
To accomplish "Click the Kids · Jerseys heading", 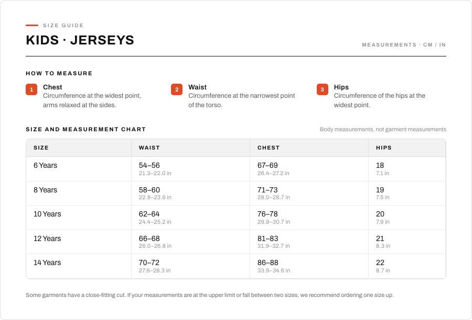I will click(x=80, y=40).
